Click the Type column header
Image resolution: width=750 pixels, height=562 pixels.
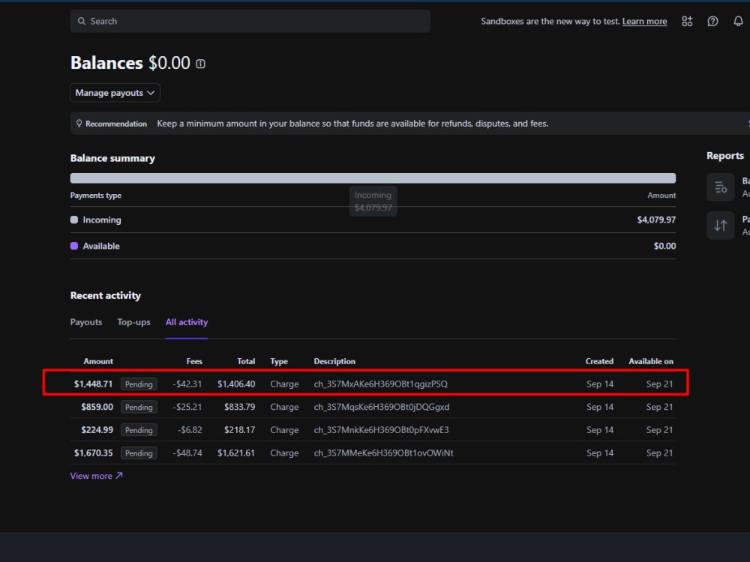[279, 361]
